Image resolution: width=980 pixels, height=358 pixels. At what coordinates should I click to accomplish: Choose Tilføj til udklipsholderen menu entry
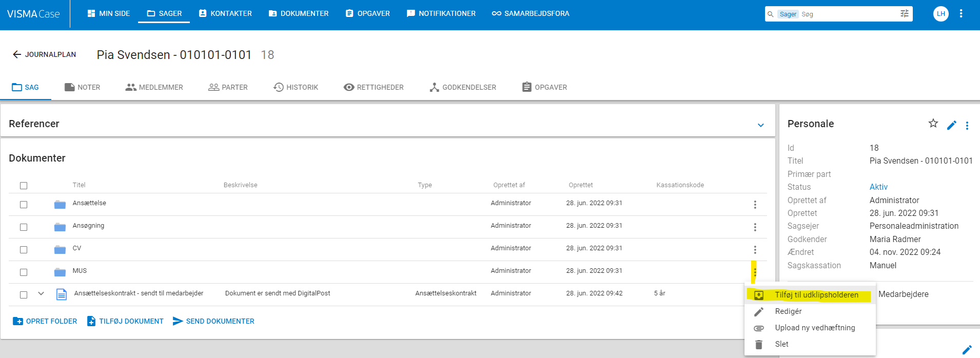pos(810,295)
